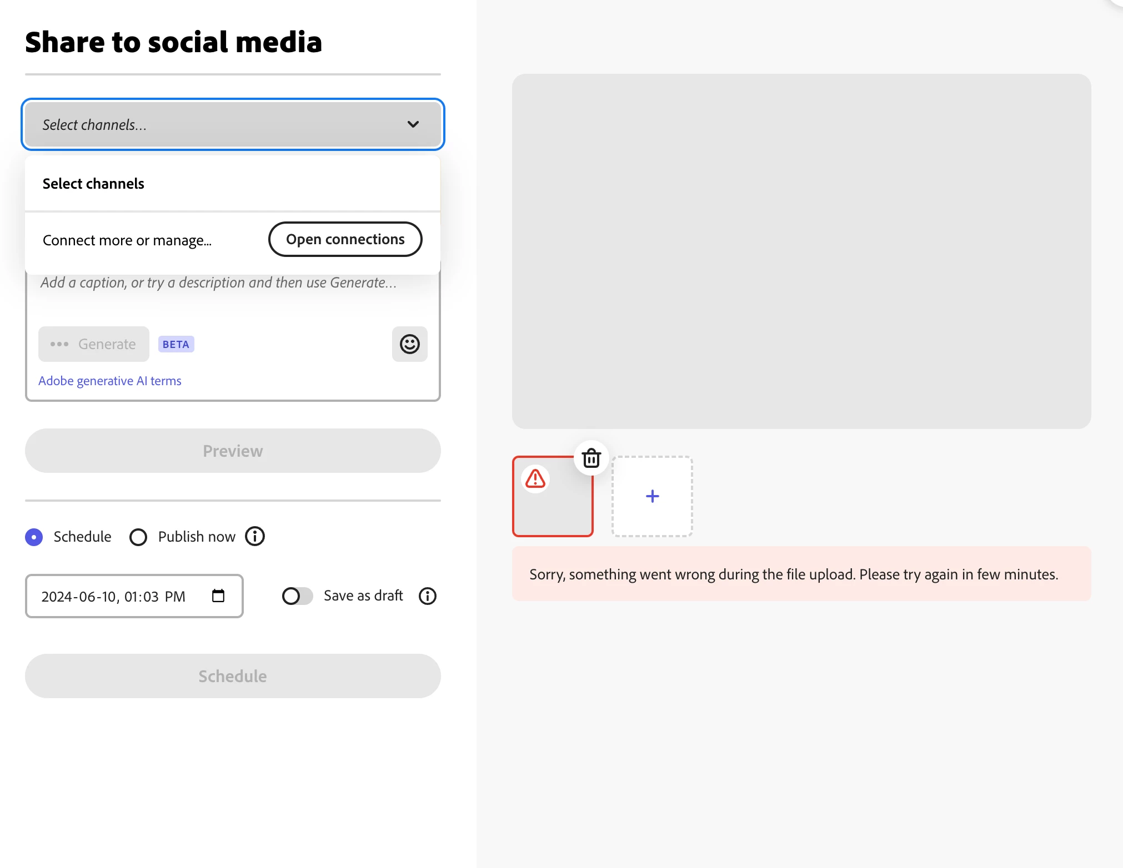
Task: Click the plus icon to add media
Action: [652, 496]
